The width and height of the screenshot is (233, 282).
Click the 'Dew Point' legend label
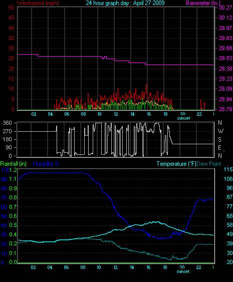(x=209, y=164)
